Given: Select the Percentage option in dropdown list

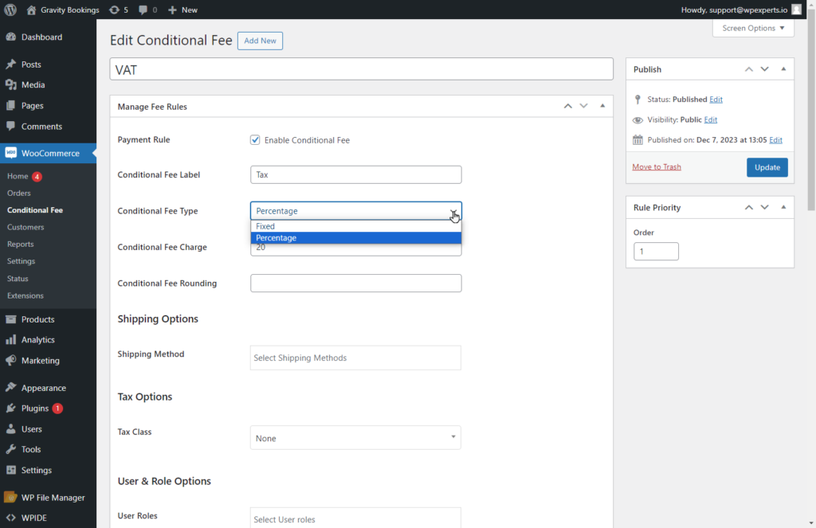Looking at the screenshot, I should 356,238.
